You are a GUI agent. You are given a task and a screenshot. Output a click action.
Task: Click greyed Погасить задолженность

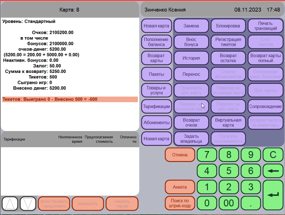coord(228,139)
